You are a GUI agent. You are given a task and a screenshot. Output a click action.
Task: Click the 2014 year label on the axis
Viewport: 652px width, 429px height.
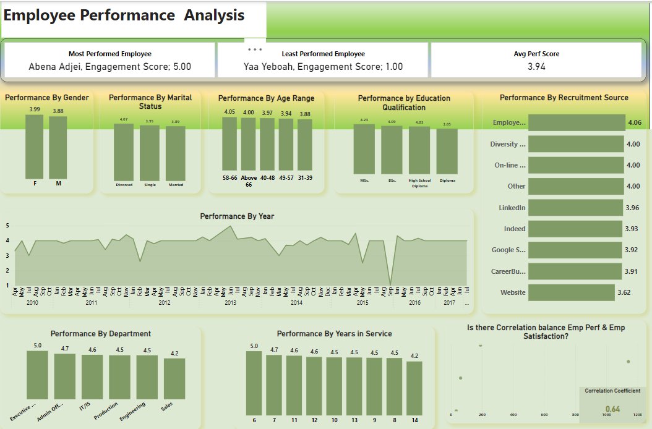pos(296,303)
